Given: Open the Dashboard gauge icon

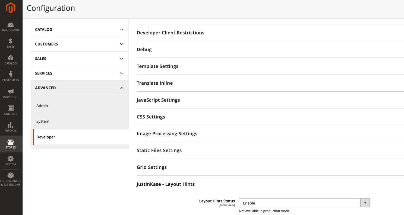Looking at the screenshot, I should [11, 25].
